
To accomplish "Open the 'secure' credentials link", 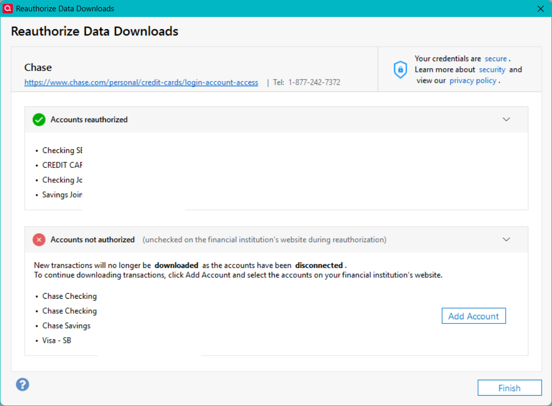I will (x=496, y=59).
